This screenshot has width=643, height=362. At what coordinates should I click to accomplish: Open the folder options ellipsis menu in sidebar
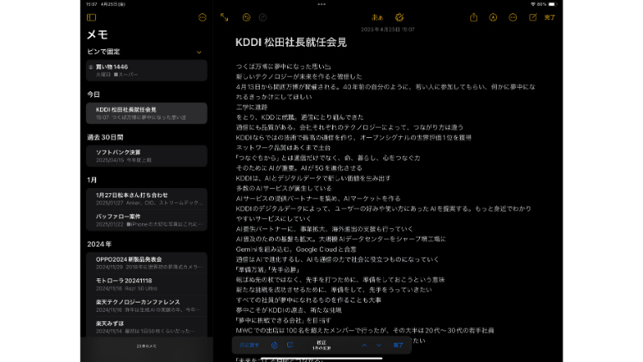[202, 18]
